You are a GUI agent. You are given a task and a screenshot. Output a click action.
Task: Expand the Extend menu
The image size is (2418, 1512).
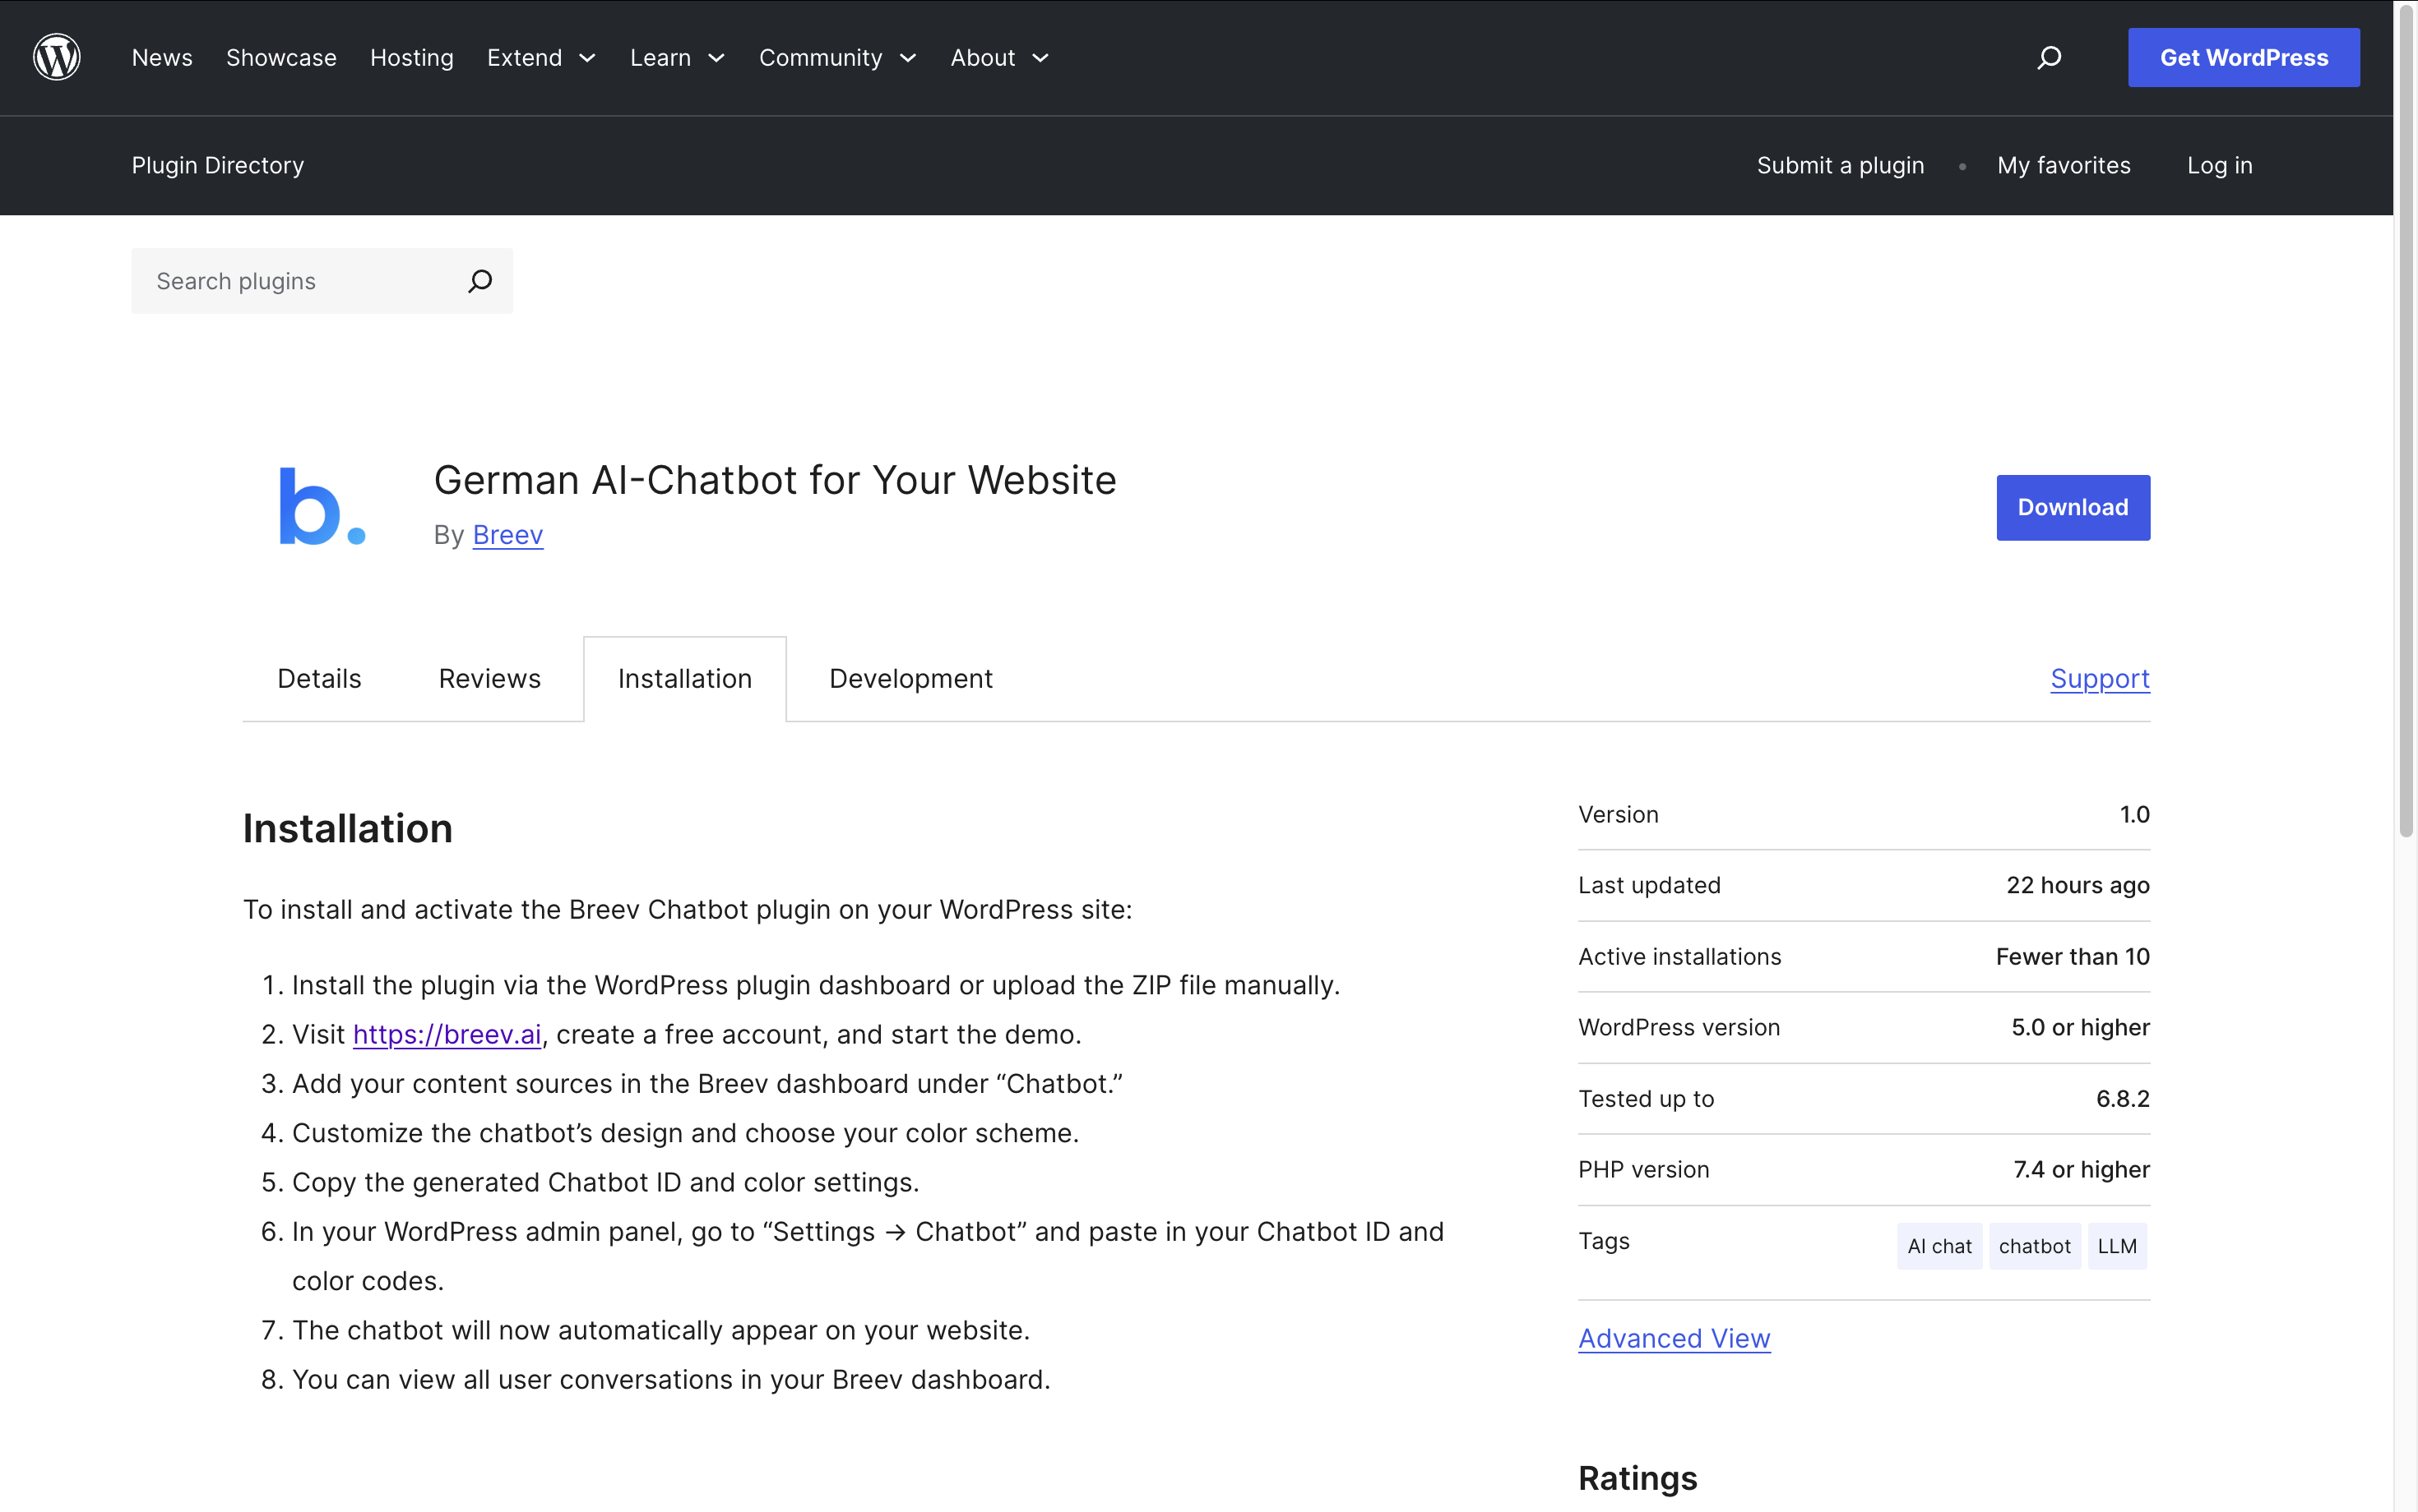[x=541, y=57]
